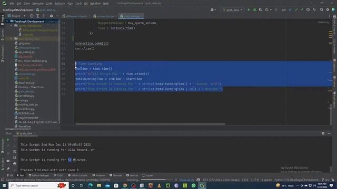337x189 pixels.
Task: Open the Terminal tool window
Action: (116, 175)
